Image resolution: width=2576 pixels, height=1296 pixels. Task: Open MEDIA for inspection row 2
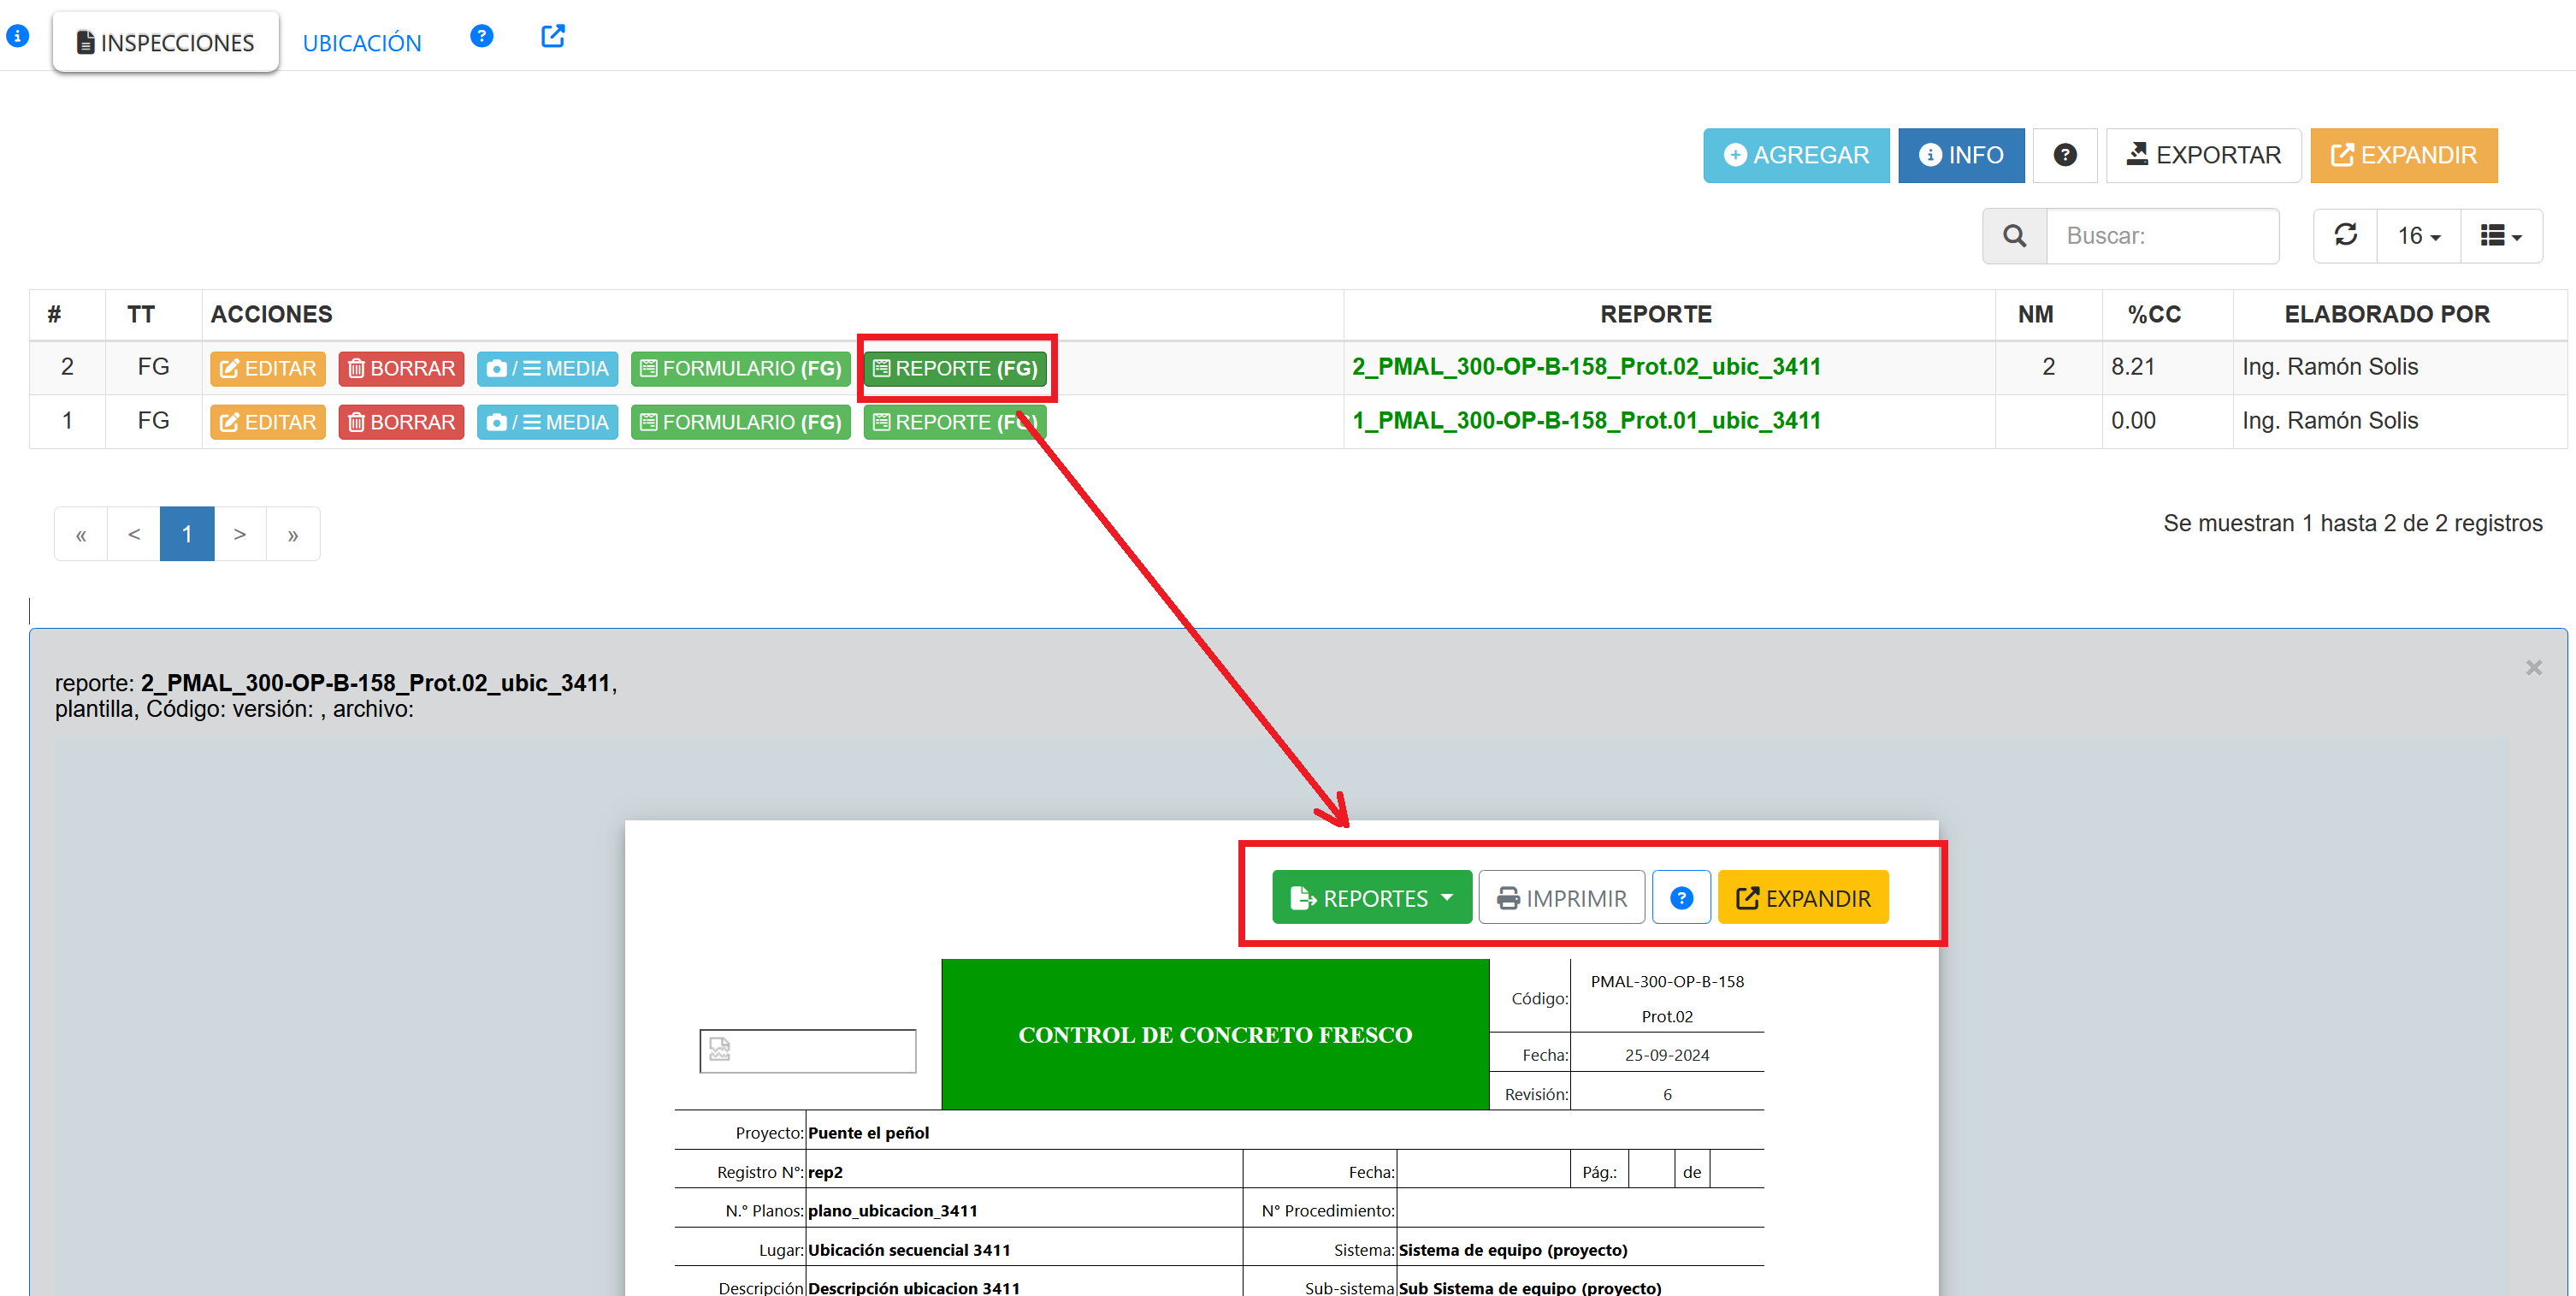547,368
